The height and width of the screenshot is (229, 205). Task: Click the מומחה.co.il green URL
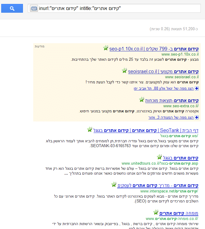[172, 219]
